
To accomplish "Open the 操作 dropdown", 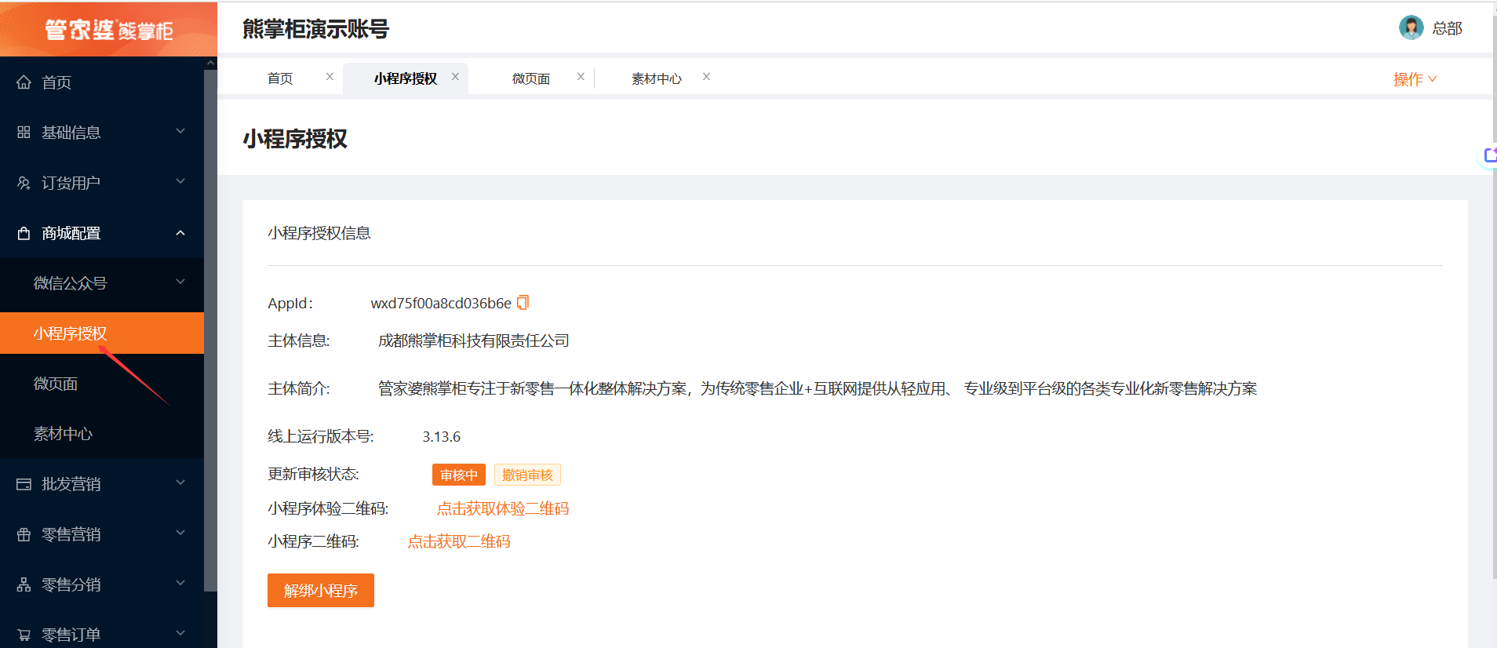I will (x=1415, y=79).
